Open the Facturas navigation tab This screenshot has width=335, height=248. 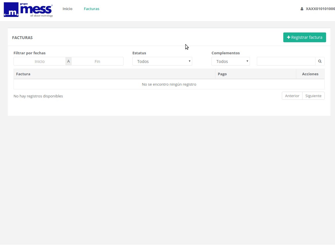coord(91,9)
